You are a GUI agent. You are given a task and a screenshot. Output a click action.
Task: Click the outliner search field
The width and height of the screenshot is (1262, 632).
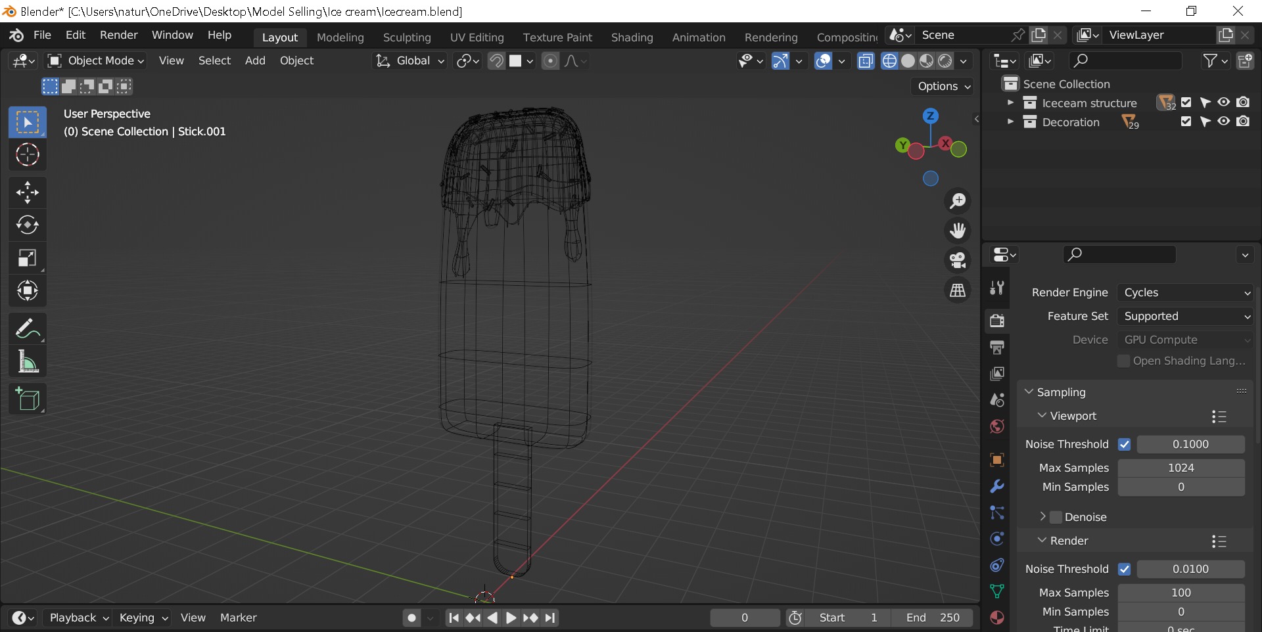point(1125,61)
